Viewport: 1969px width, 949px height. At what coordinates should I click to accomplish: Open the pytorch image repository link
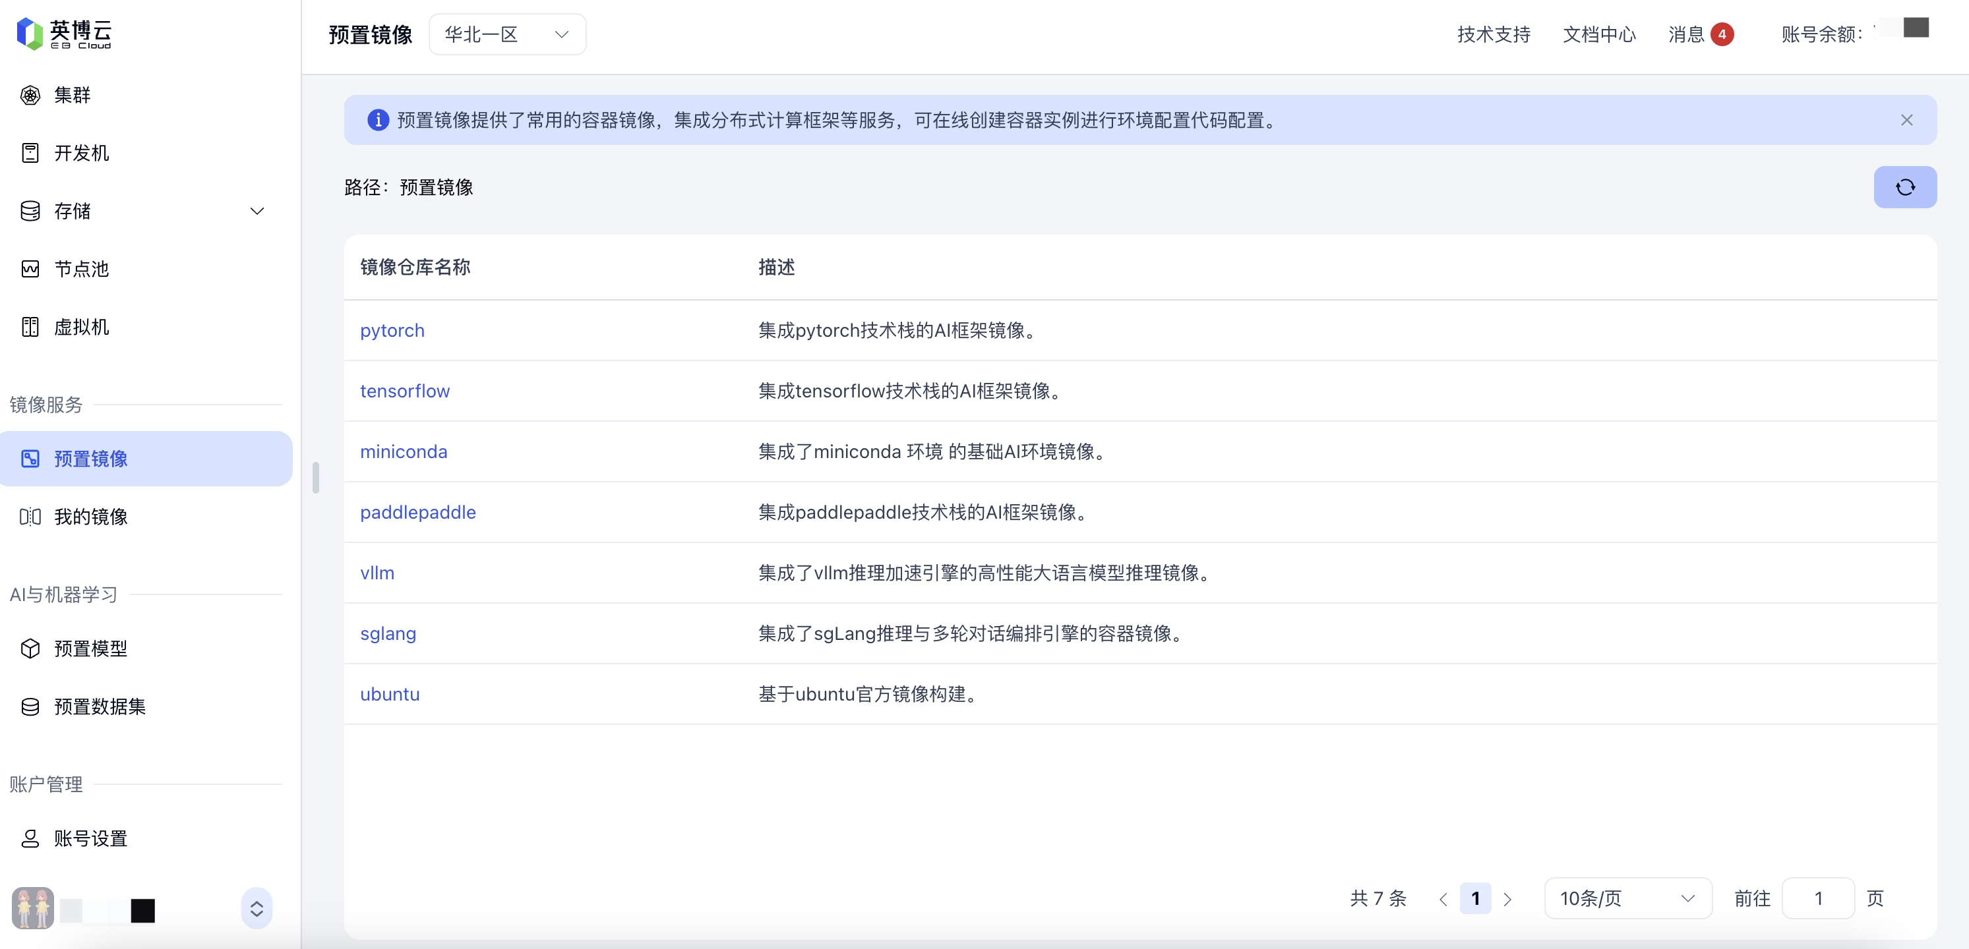pyautogui.click(x=392, y=330)
